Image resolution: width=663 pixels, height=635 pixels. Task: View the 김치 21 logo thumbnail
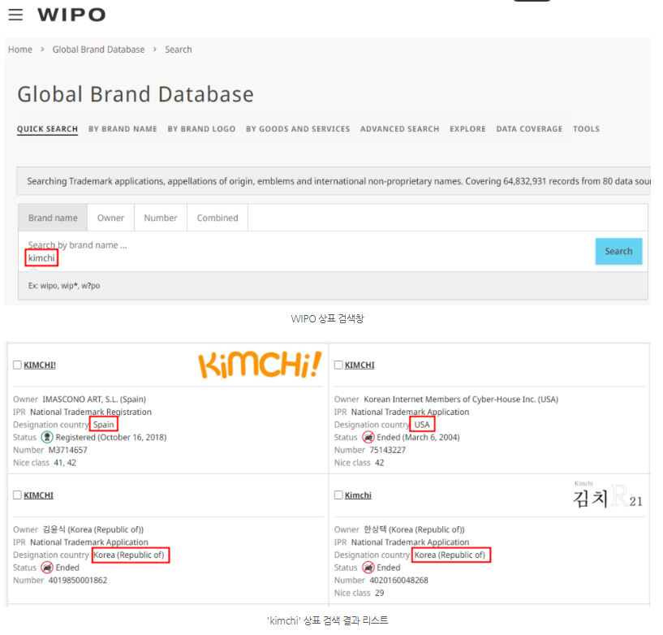(608, 495)
